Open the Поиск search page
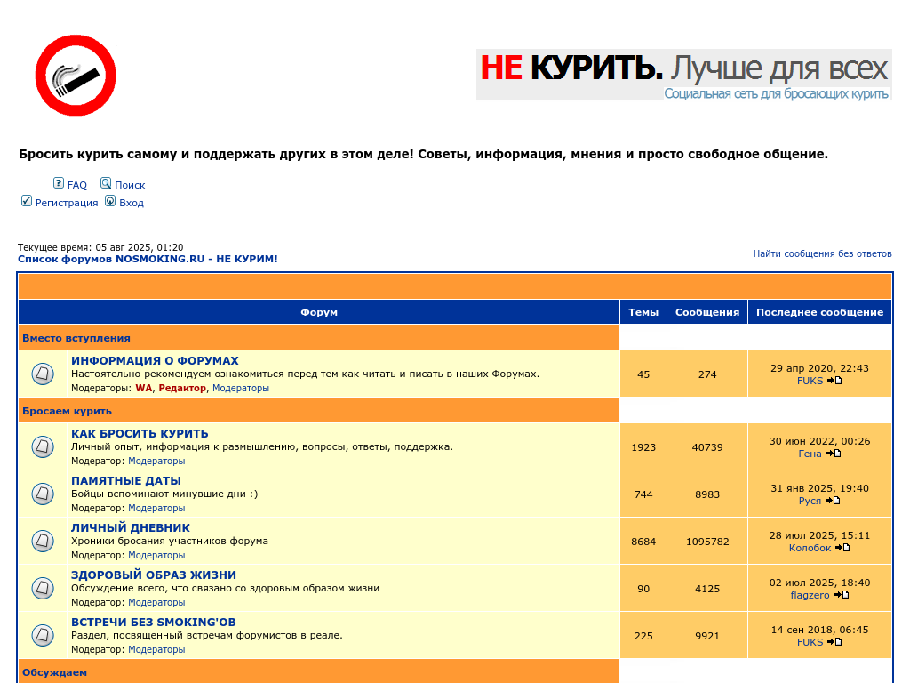Screen dimensions: 910x683 130,185
